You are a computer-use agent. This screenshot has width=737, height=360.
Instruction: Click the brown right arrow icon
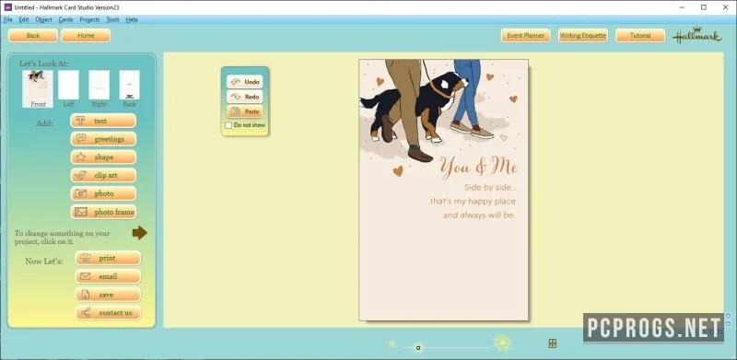(x=140, y=233)
